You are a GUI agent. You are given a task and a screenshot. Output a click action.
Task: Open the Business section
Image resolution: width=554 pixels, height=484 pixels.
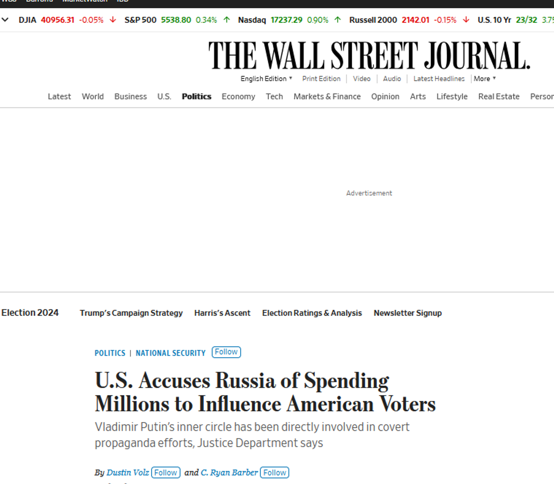(130, 96)
